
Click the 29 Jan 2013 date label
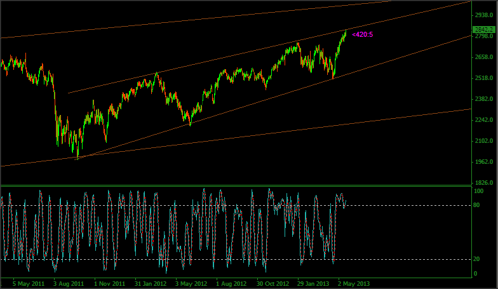[x=314, y=283]
